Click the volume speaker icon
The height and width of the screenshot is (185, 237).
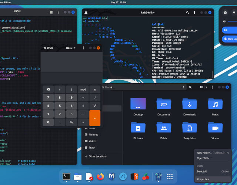click(224, 21)
